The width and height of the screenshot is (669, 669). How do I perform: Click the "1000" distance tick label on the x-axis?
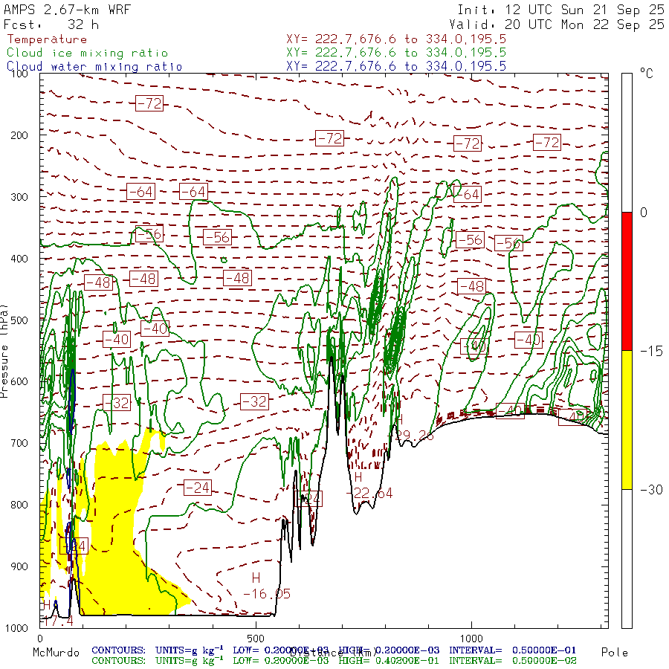coord(471,639)
